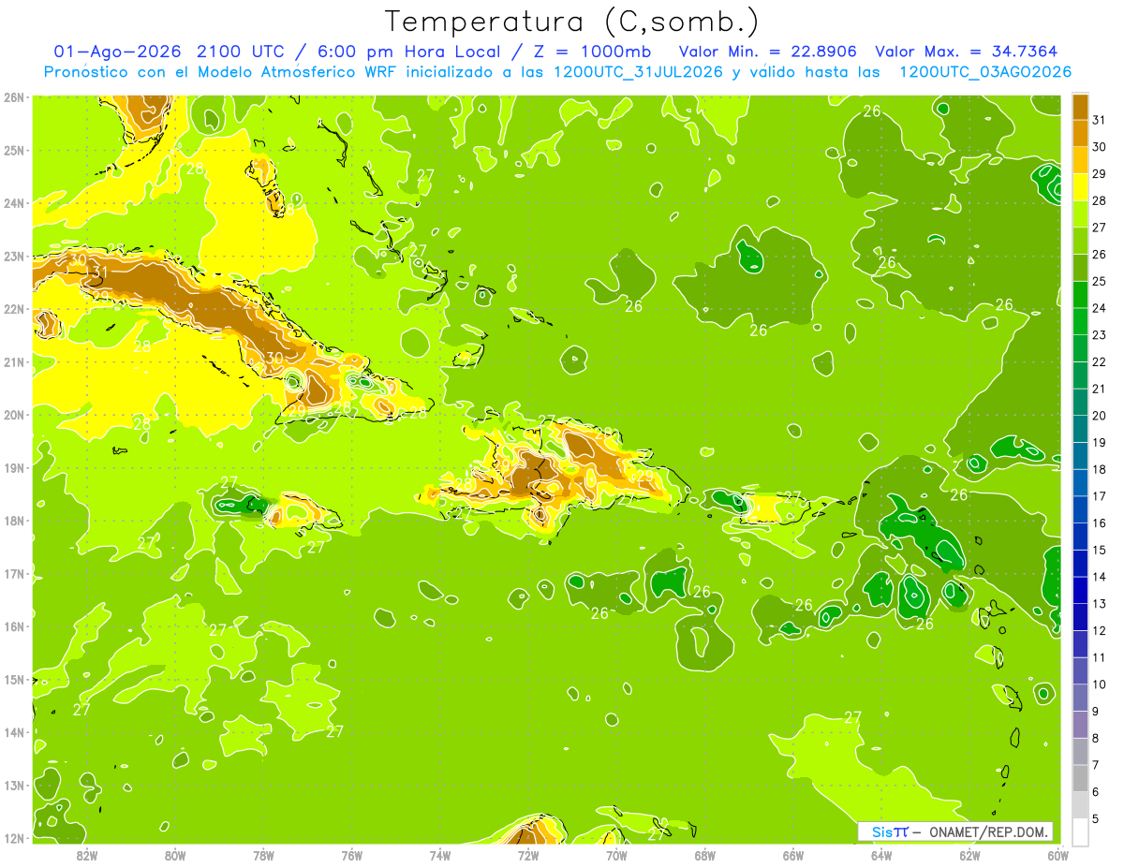Click the '80W' longitude axis label
The image size is (1124, 868).
(174, 856)
